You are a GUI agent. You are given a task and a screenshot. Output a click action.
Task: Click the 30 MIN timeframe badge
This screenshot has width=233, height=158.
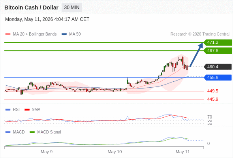click(x=71, y=8)
